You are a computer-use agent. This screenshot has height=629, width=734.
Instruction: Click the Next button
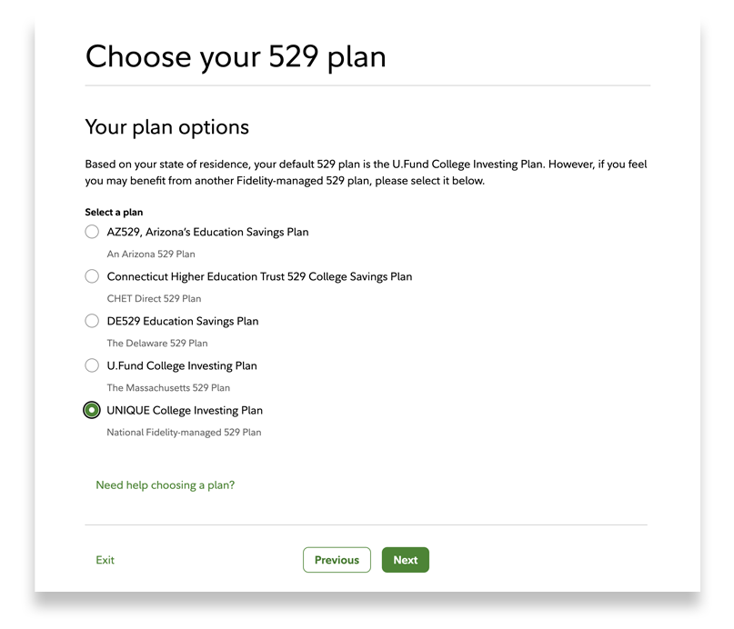click(x=405, y=560)
